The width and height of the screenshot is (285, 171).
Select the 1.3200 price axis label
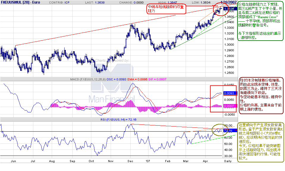(x=229, y=33)
